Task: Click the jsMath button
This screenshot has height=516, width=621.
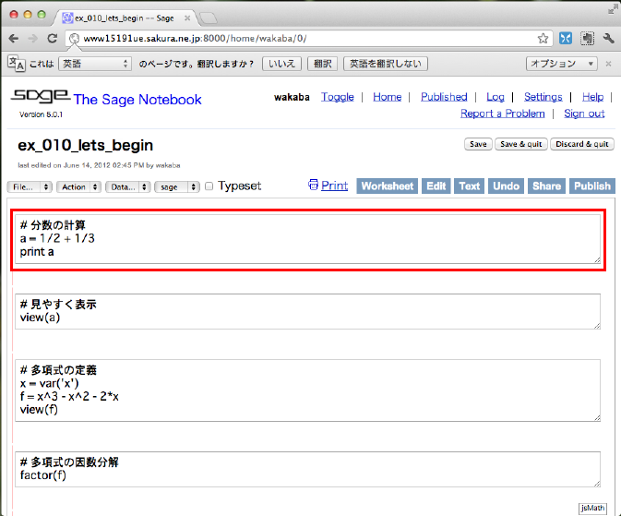Action: click(x=592, y=508)
